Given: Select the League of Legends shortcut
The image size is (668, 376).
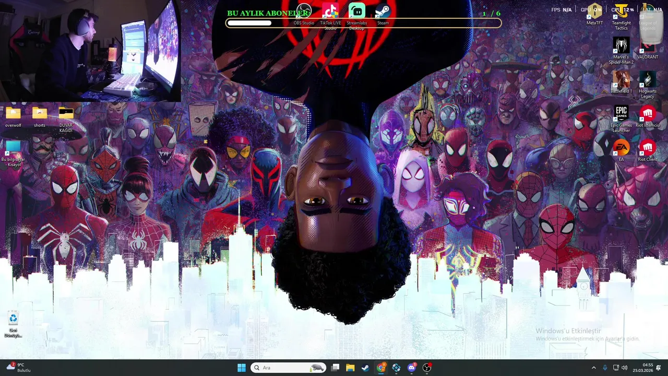Looking at the screenshot, I should click(648, 17).
